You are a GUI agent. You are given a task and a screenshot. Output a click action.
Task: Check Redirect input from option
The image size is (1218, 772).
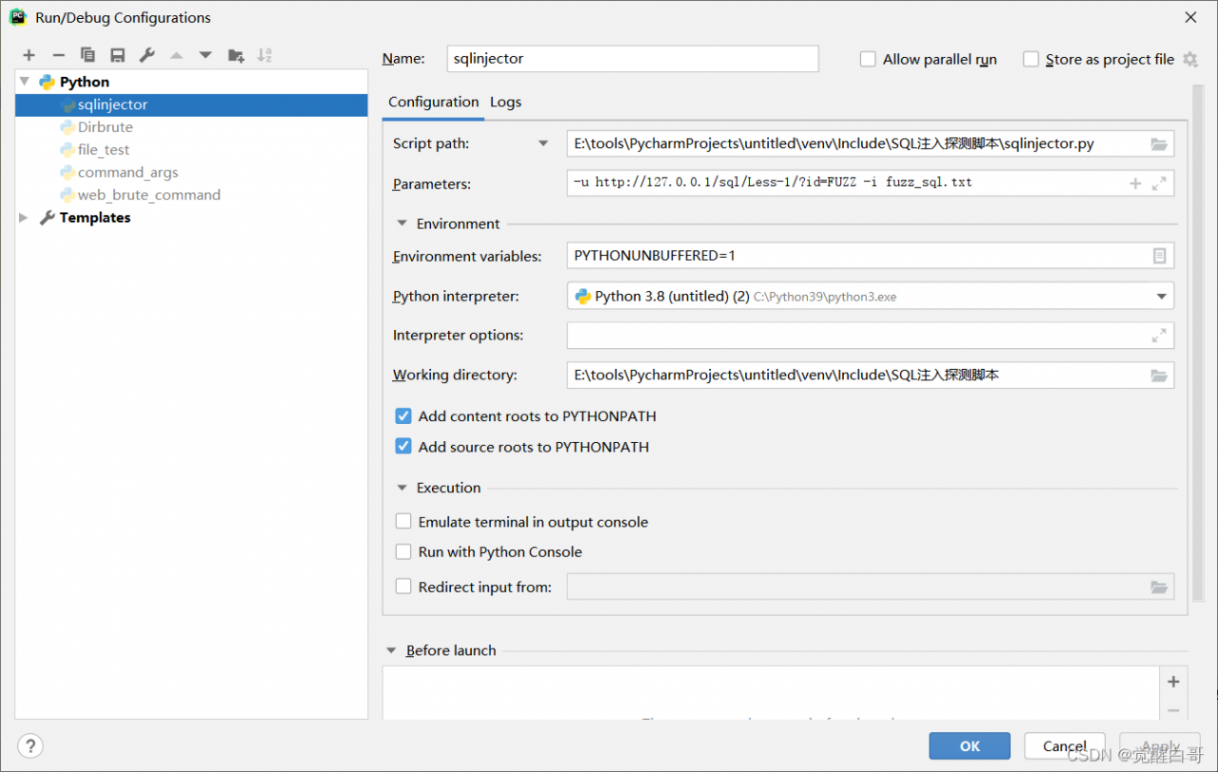[x=403, y=587]
